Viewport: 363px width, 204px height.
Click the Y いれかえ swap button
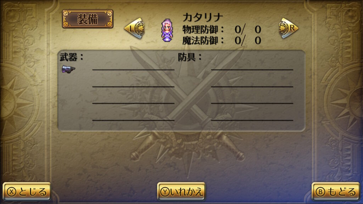pyautogui.click(x=181, y=192)
